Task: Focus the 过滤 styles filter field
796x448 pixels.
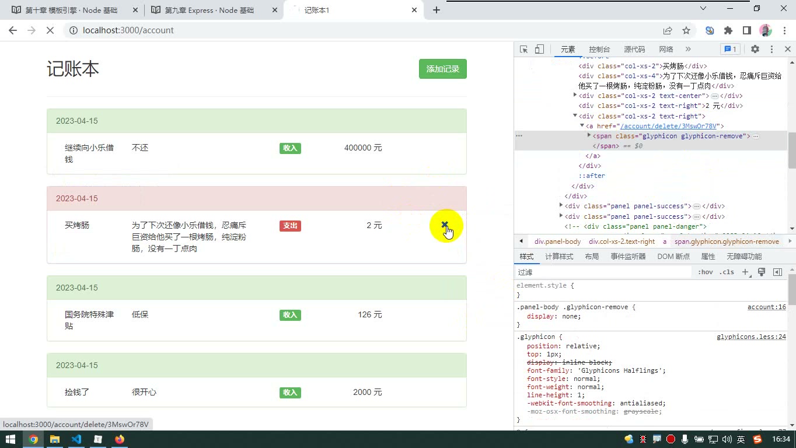Action: [604, 272]
